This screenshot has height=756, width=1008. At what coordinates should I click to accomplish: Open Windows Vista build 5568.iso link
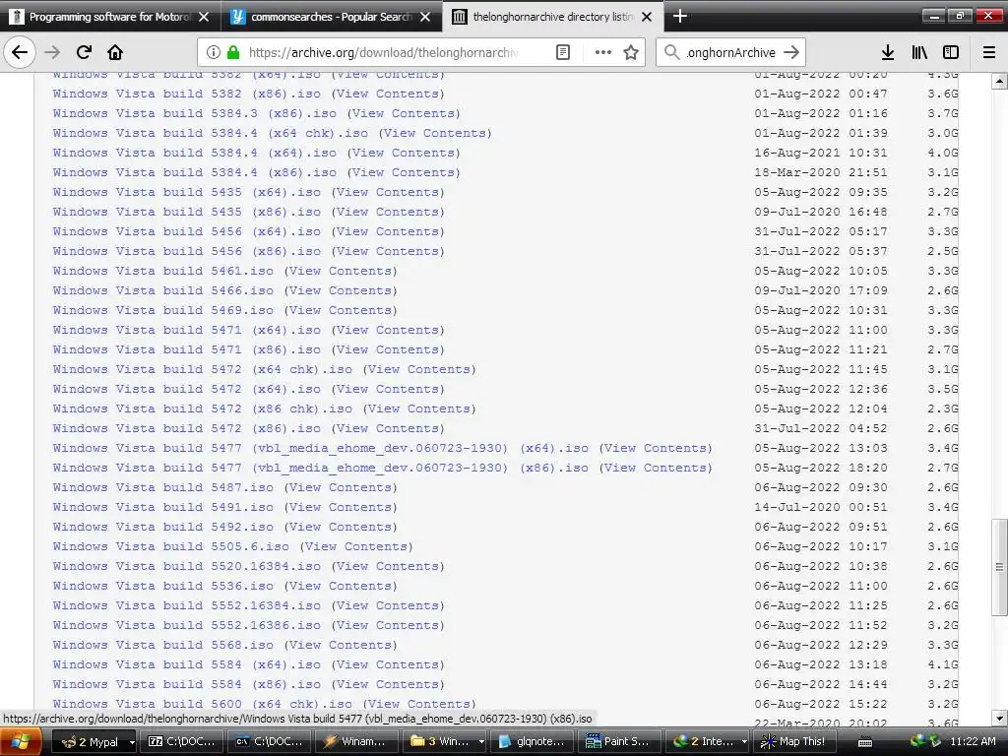coord(162,645)
